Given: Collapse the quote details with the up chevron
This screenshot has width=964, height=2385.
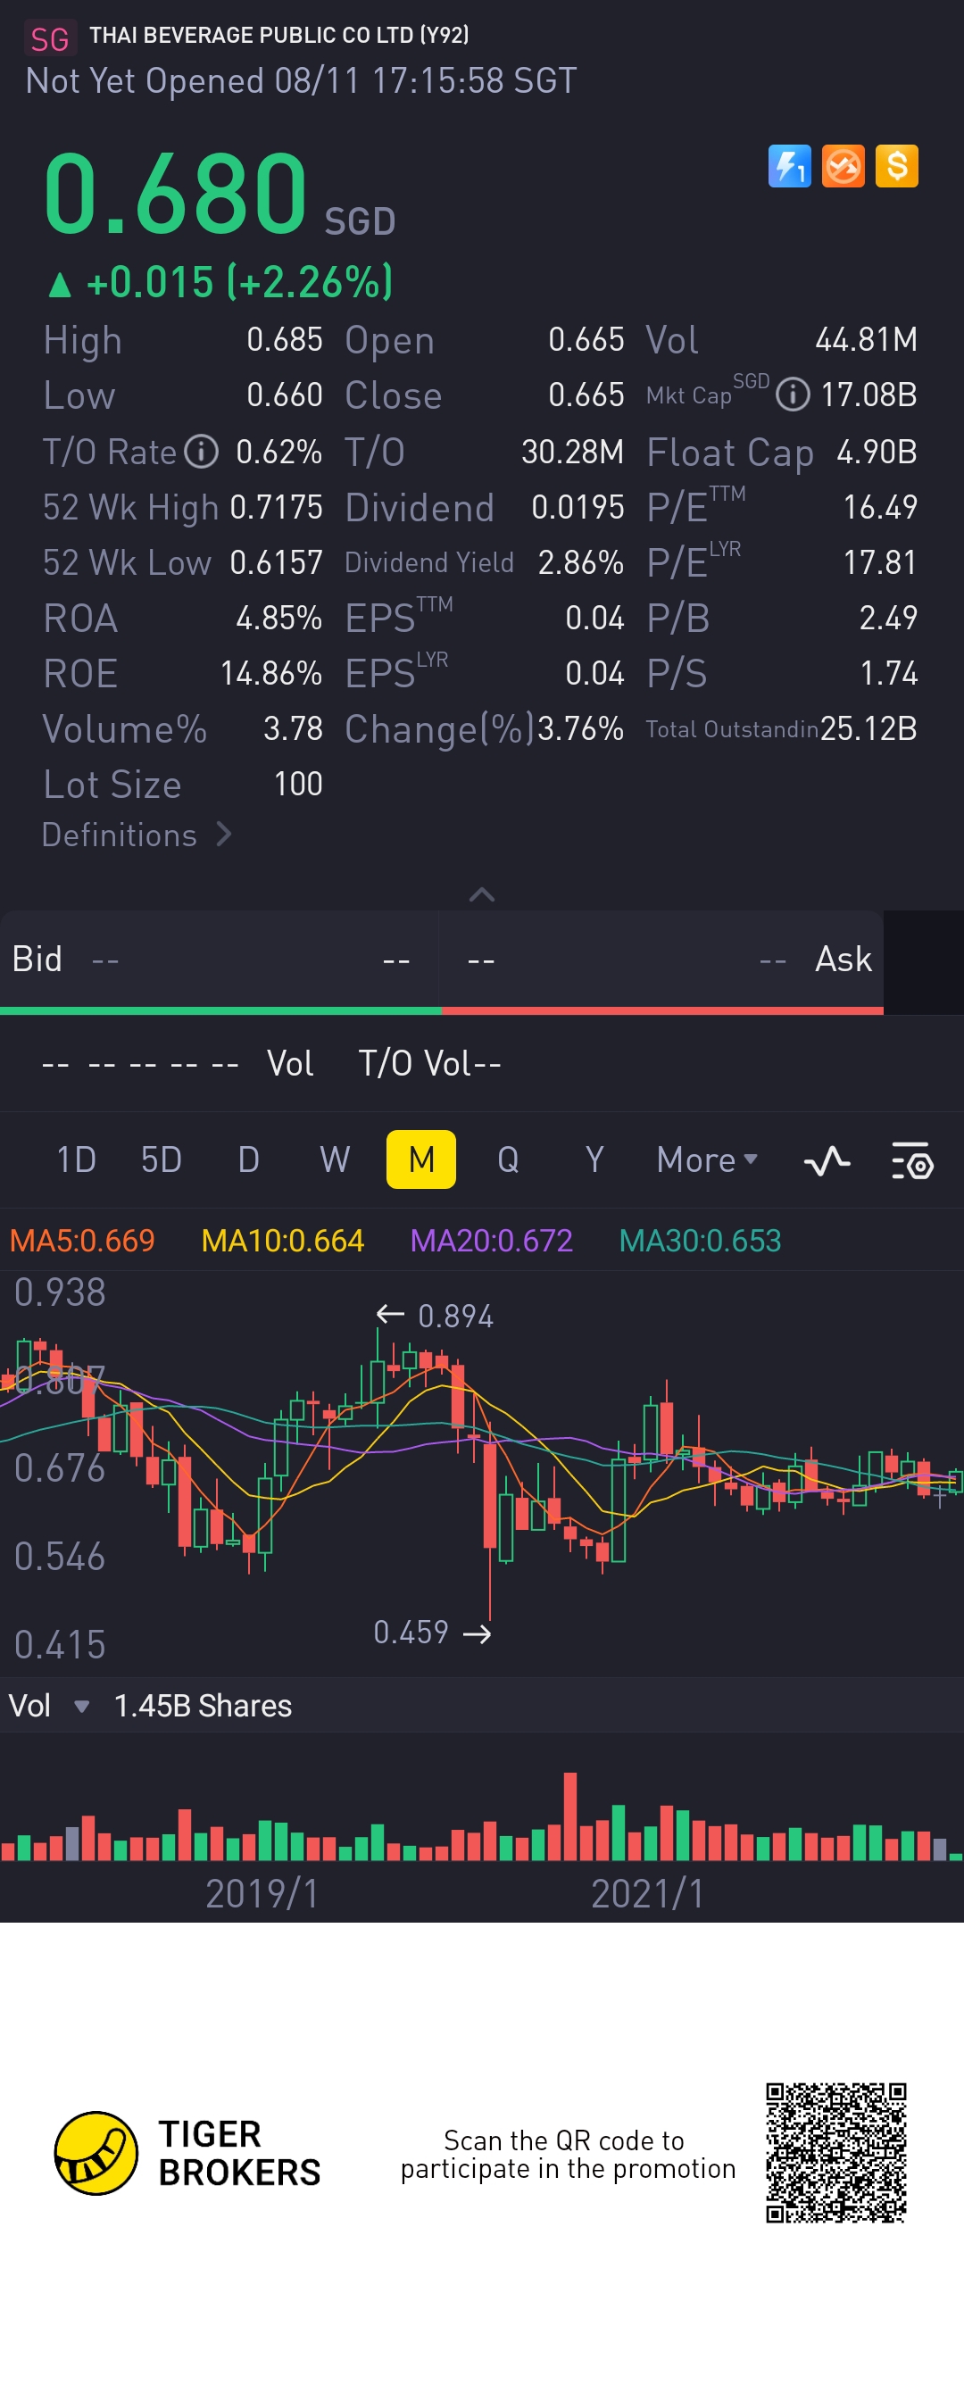Looking at the screenshot, I should pos(481,894).
